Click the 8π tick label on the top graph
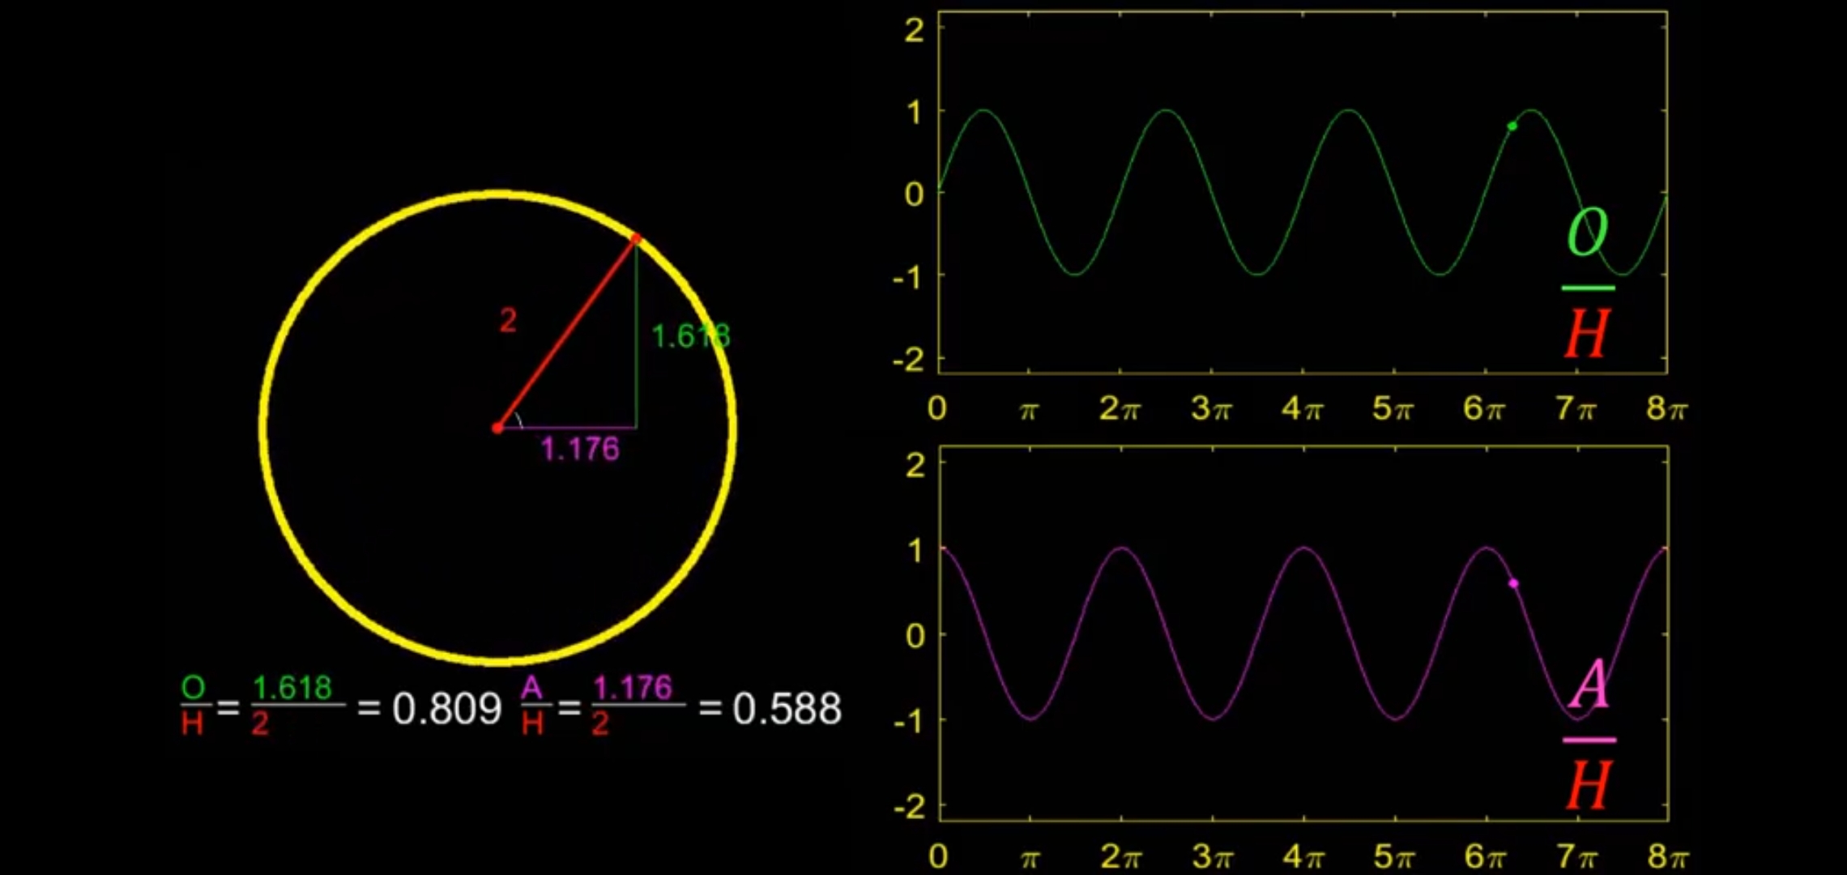 [x=1666, y=408]
